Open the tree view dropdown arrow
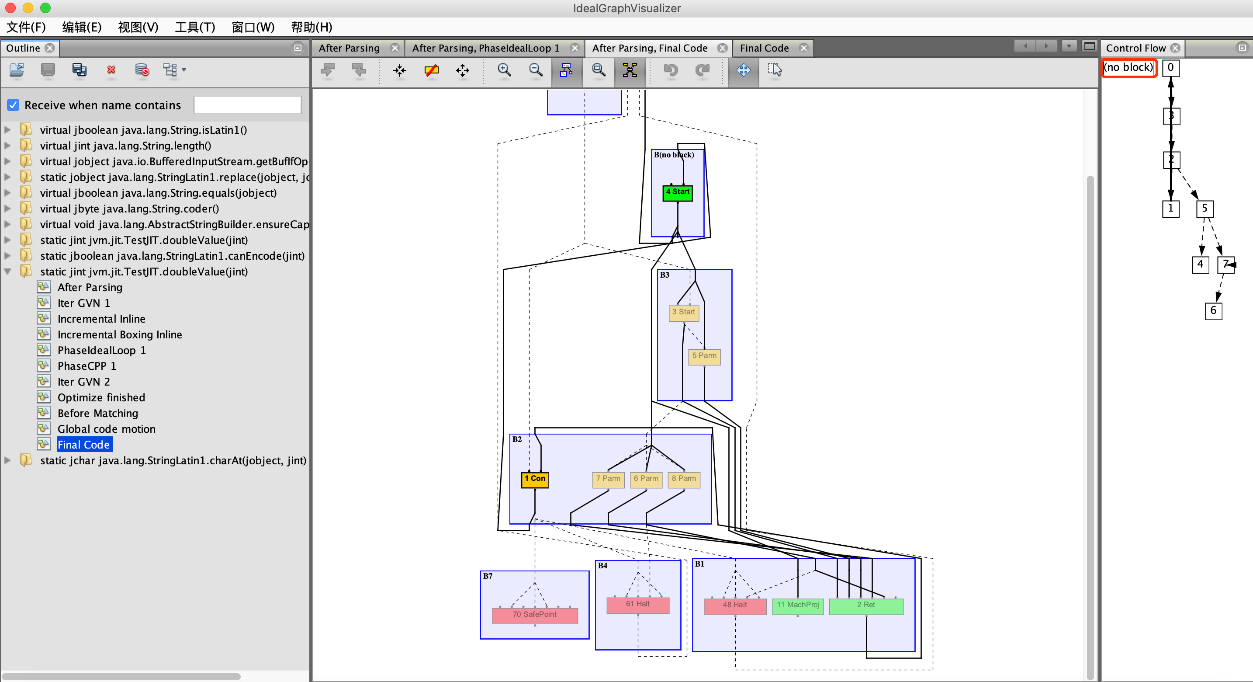 point(184,70)
